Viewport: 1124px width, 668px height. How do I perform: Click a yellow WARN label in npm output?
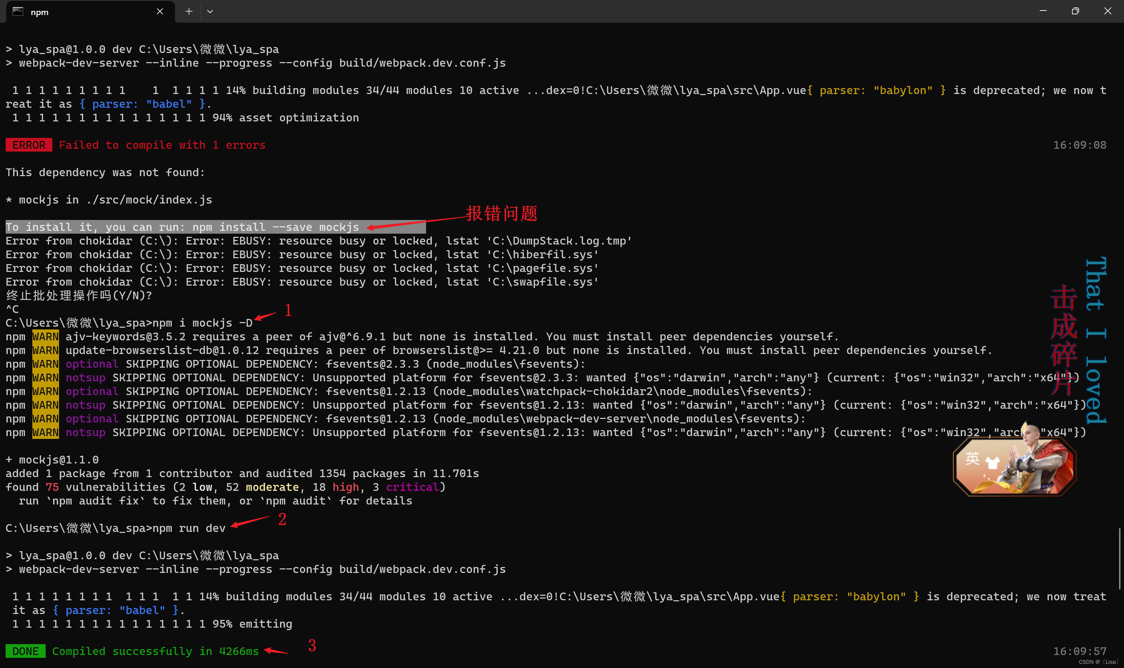click(x=45, y=336)
